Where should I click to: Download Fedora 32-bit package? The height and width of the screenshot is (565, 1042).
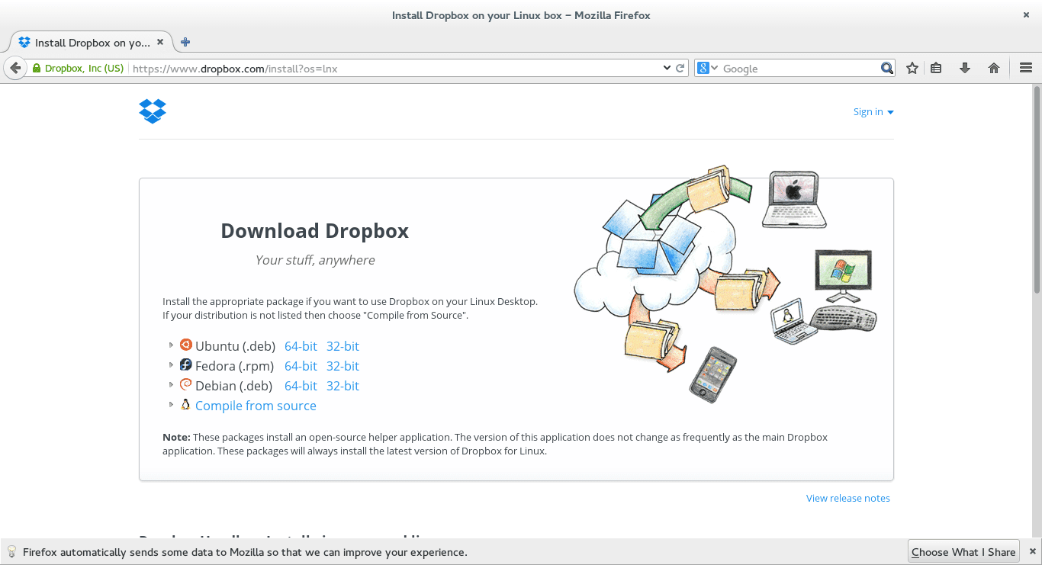[x=343, y=366]
